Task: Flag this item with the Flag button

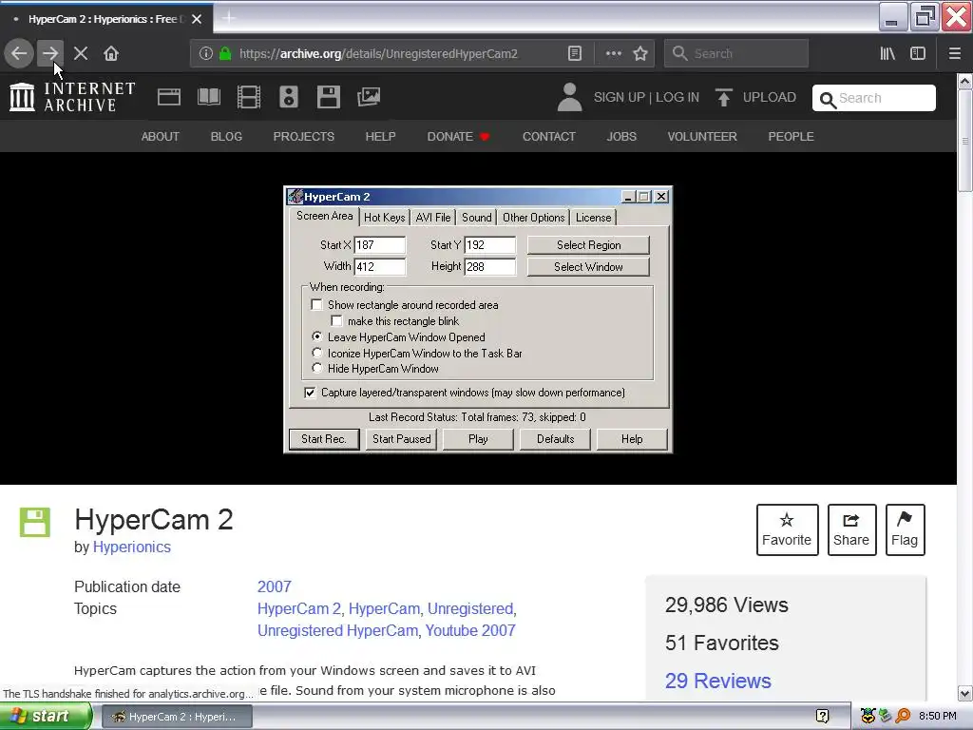Action: pos(905,529)
